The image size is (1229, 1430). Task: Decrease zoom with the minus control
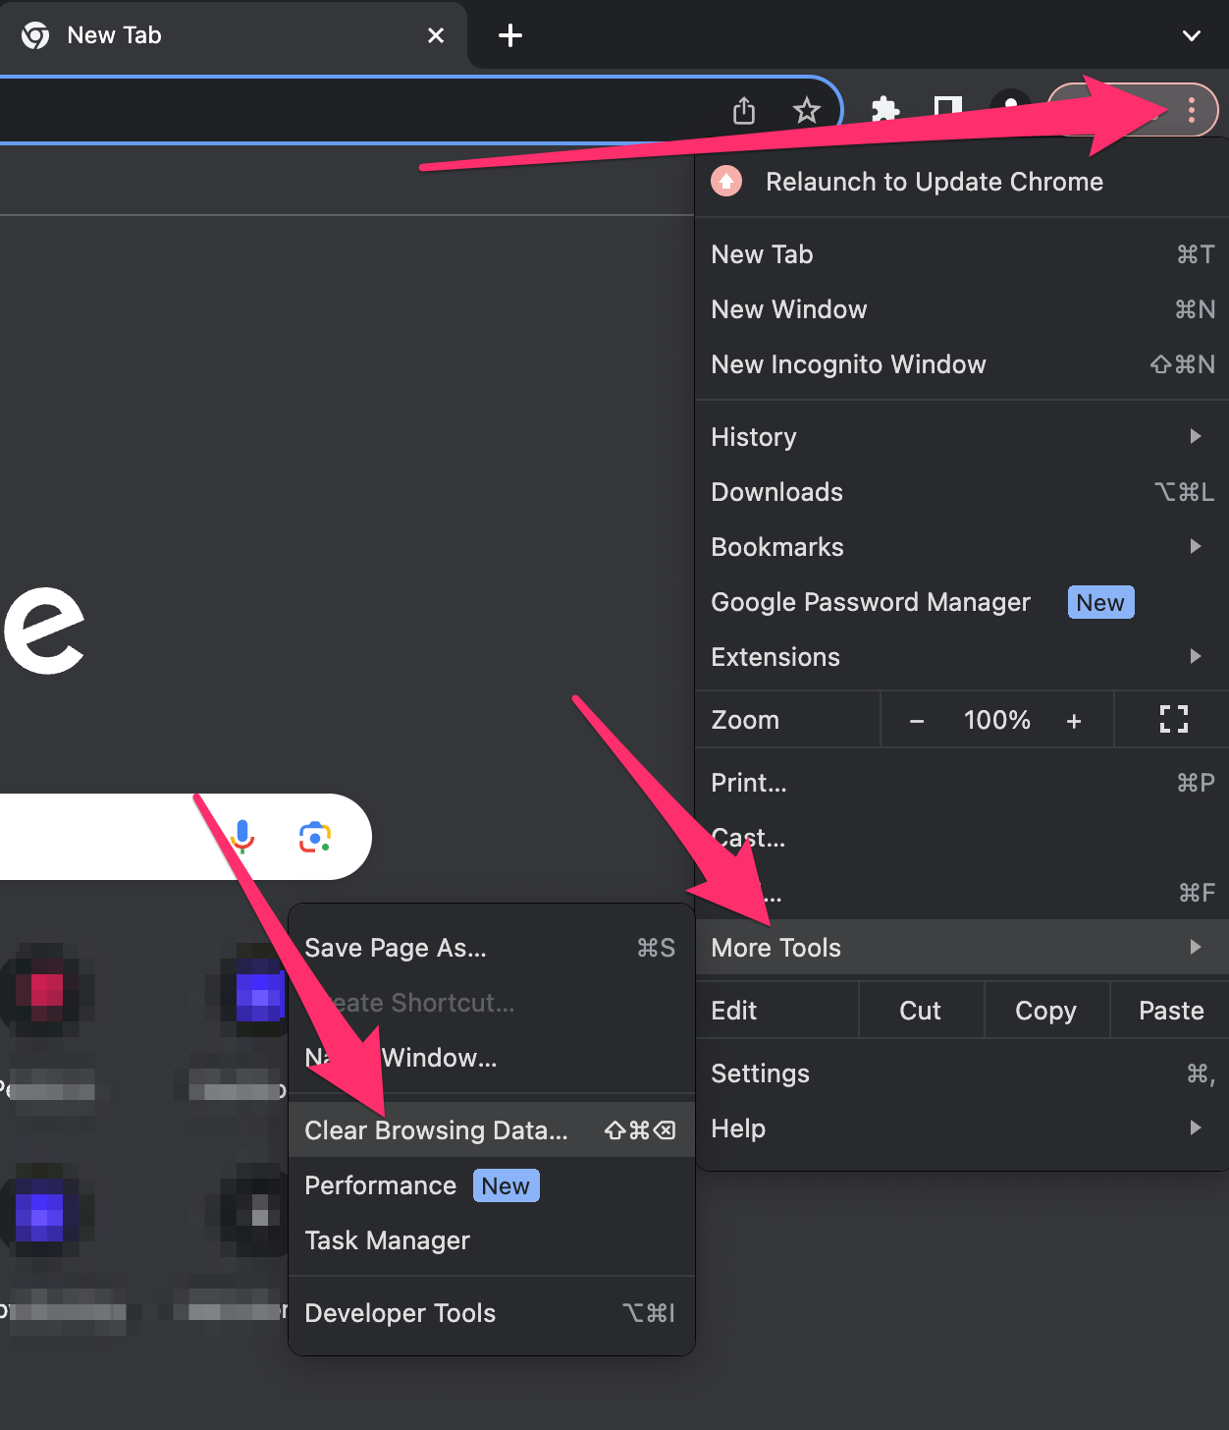[x=916, y=719]
